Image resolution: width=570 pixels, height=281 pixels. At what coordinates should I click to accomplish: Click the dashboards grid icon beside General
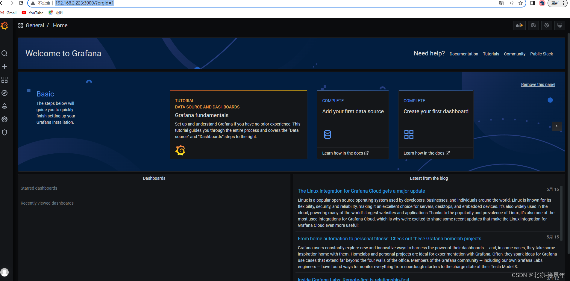click(21, 25)
